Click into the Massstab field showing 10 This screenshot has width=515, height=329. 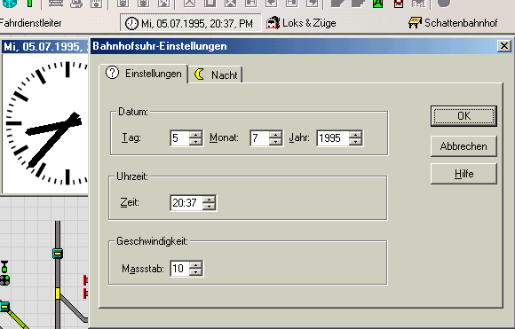click(179, 269)
